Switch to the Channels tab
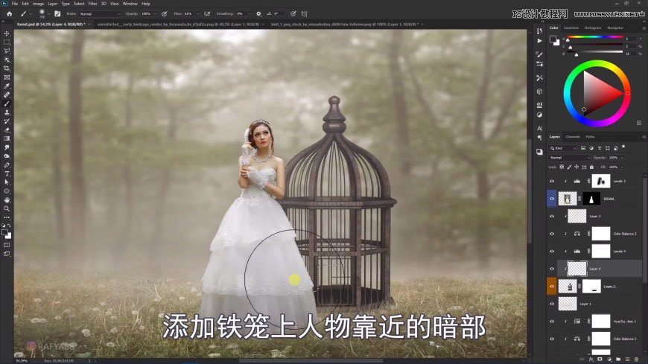 point(573,137)
